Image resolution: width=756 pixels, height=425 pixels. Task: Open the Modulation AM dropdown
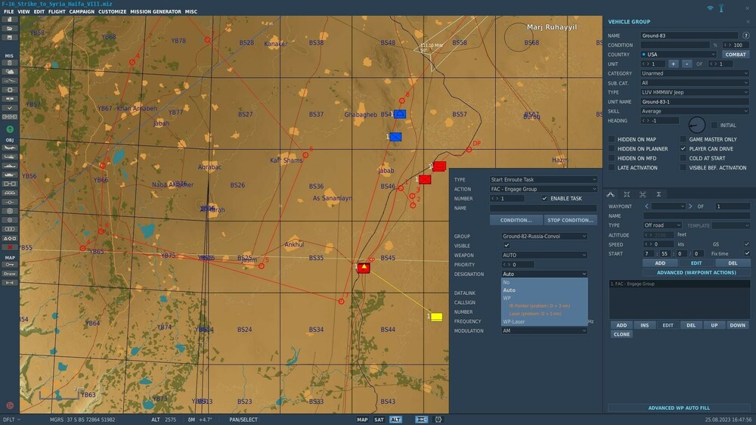coord(544,331)
